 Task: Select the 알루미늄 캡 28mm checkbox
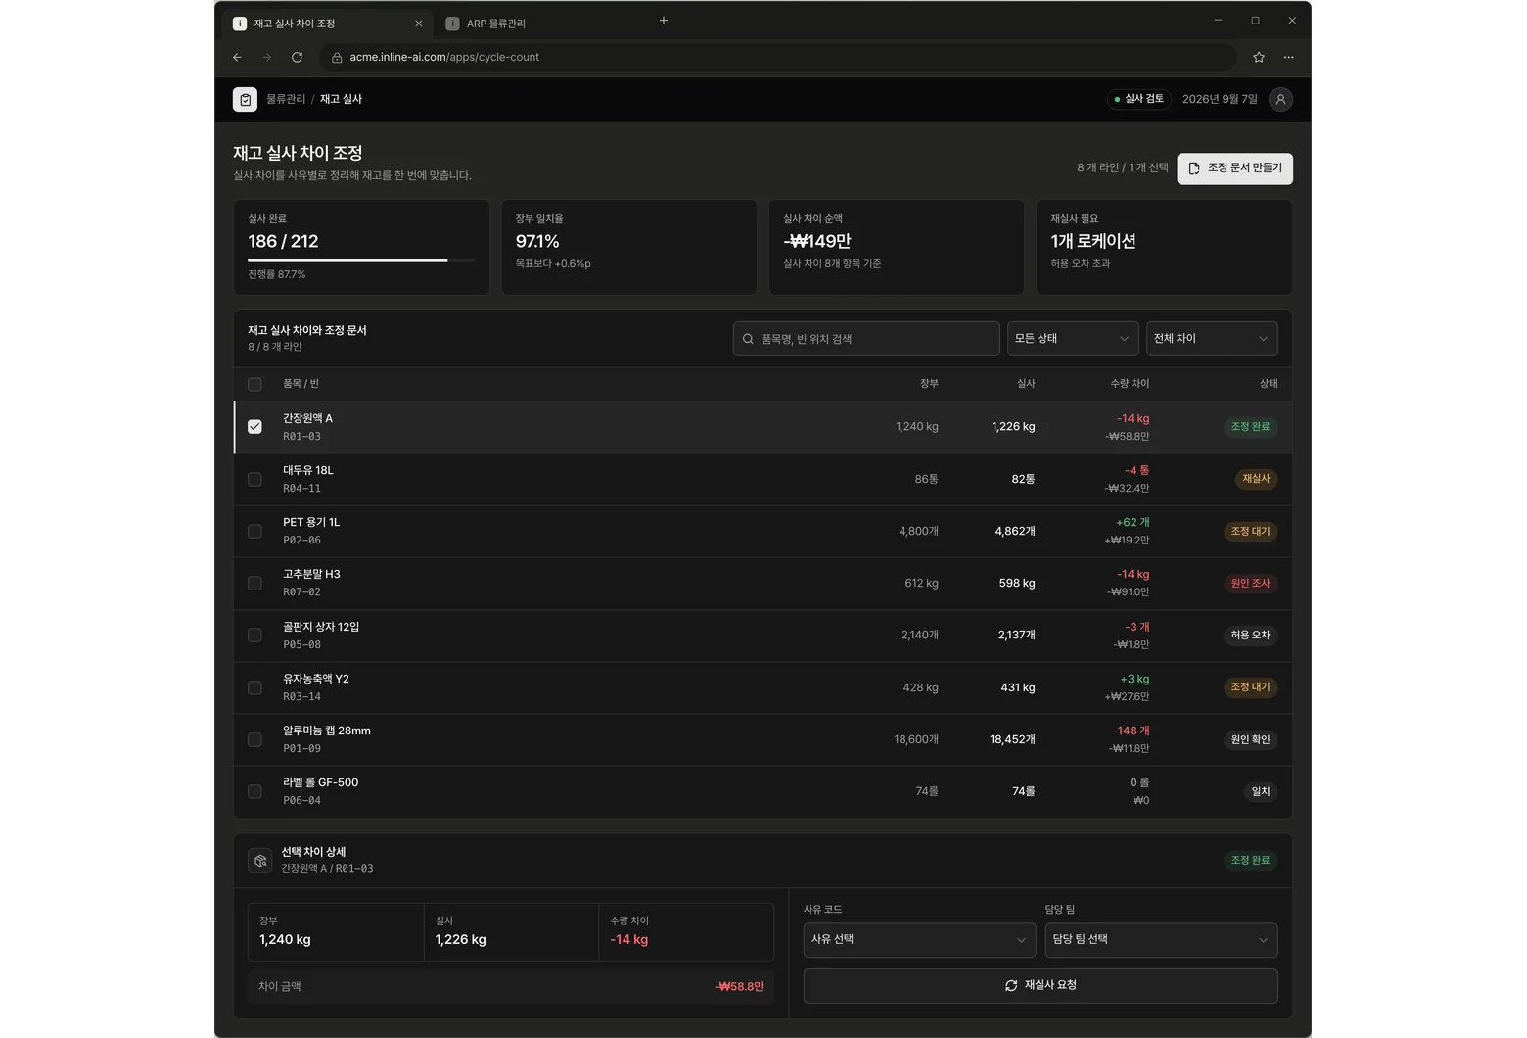[254, 739]
